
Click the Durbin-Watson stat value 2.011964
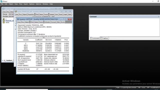coord(66,64)
